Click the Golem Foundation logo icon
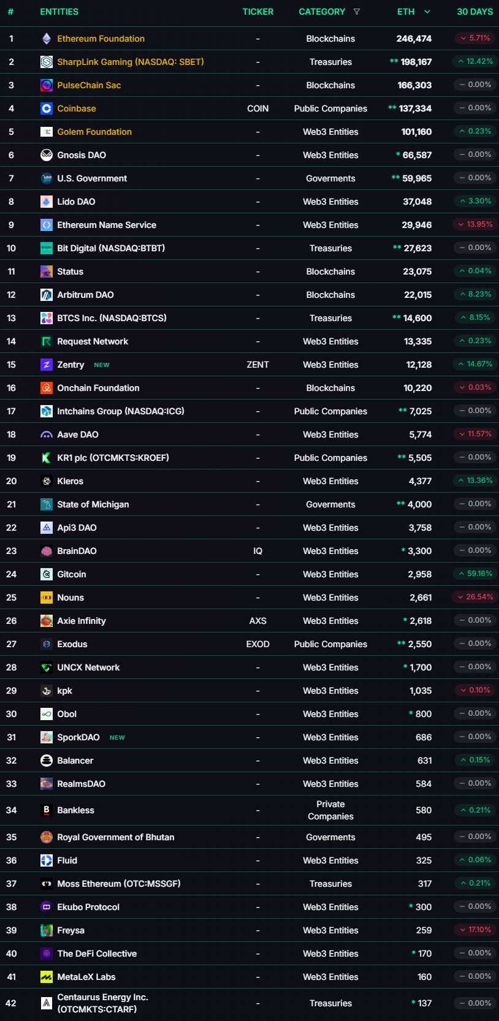Viewport: 499px width, 1021px height. point(47,132)
